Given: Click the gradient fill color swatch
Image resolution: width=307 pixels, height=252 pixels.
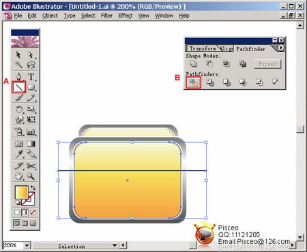Looking at the screenshot, I should (22, 193).
